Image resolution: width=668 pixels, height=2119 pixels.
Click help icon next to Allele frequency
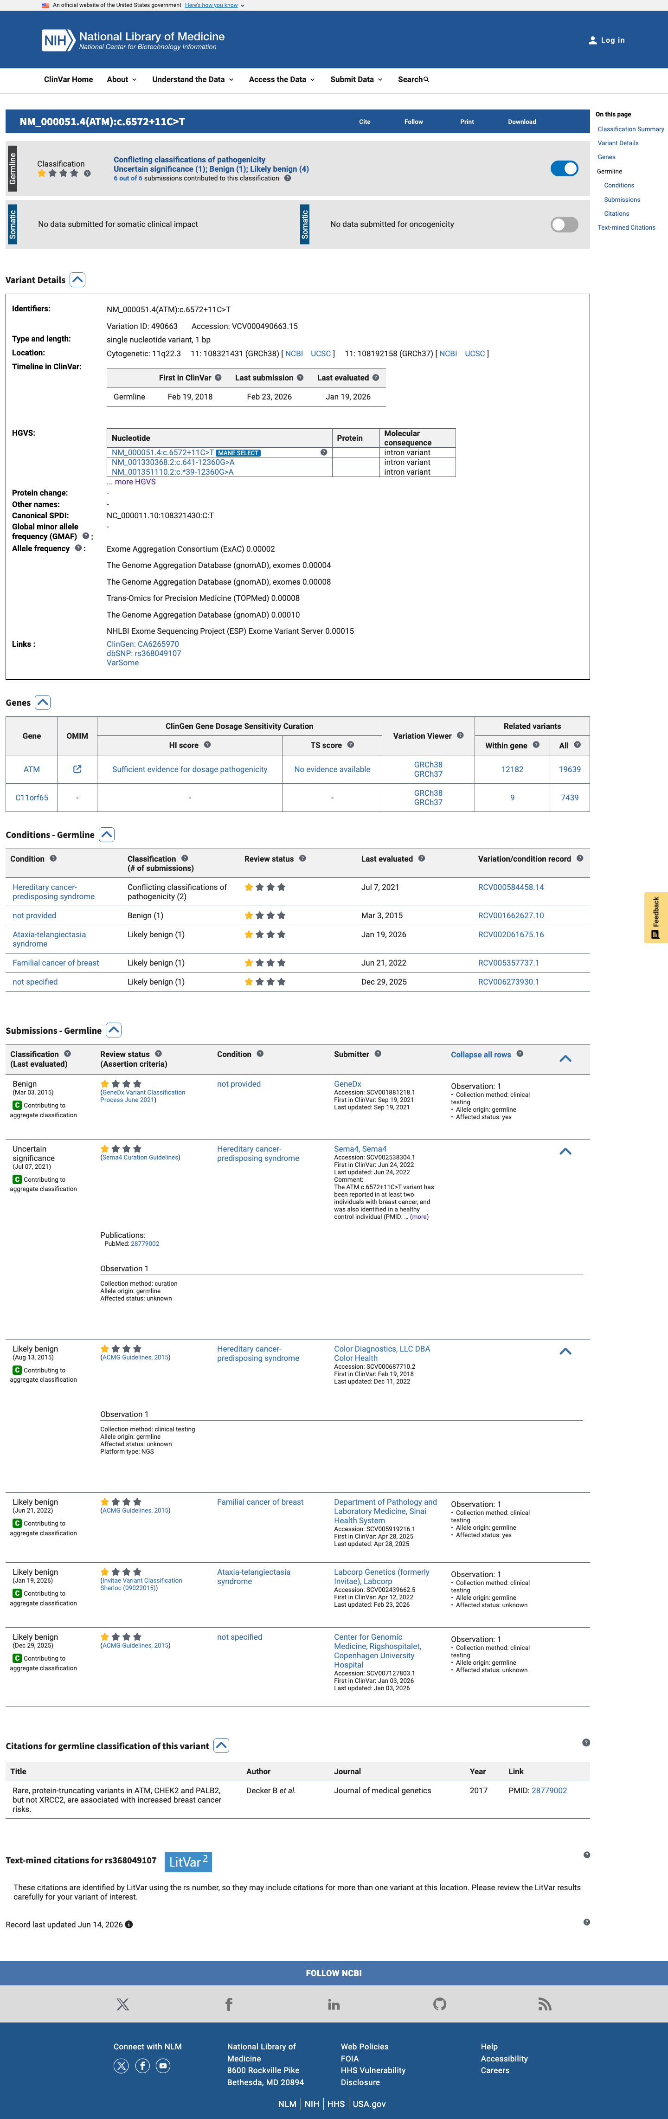(79, 548)
